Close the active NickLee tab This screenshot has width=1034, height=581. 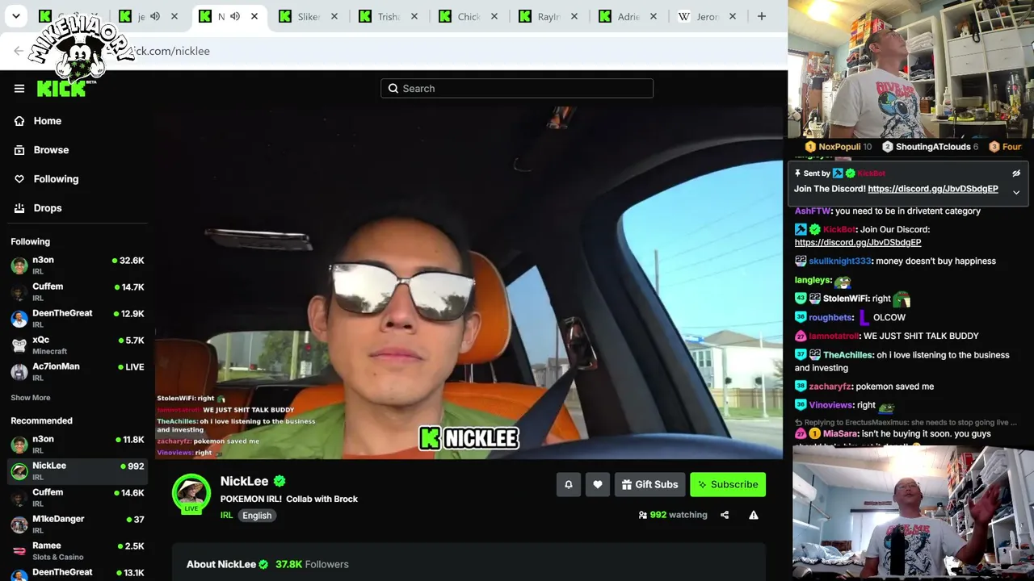coord(254,16)
